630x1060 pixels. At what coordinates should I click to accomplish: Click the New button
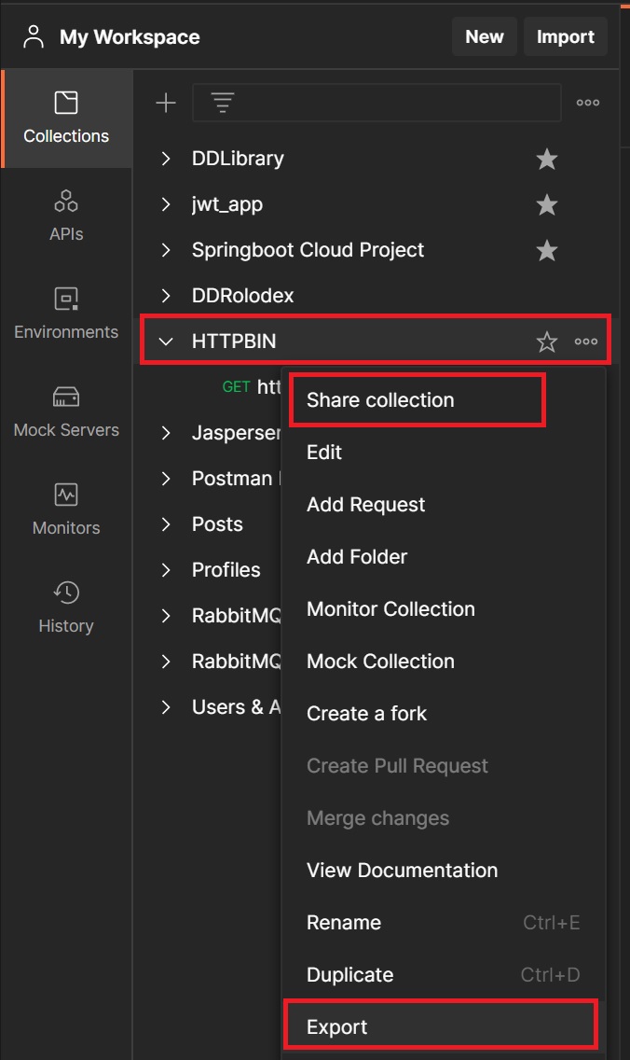click(x=484, y=37)
